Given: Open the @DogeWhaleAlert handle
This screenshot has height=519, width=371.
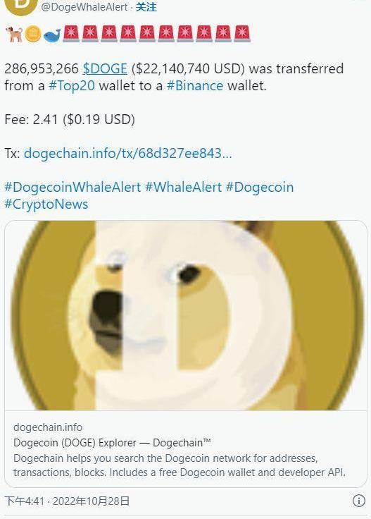Looking at the screenshot, I should (84, 7).
